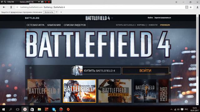Open Windows taskbar search

[11, 109]
